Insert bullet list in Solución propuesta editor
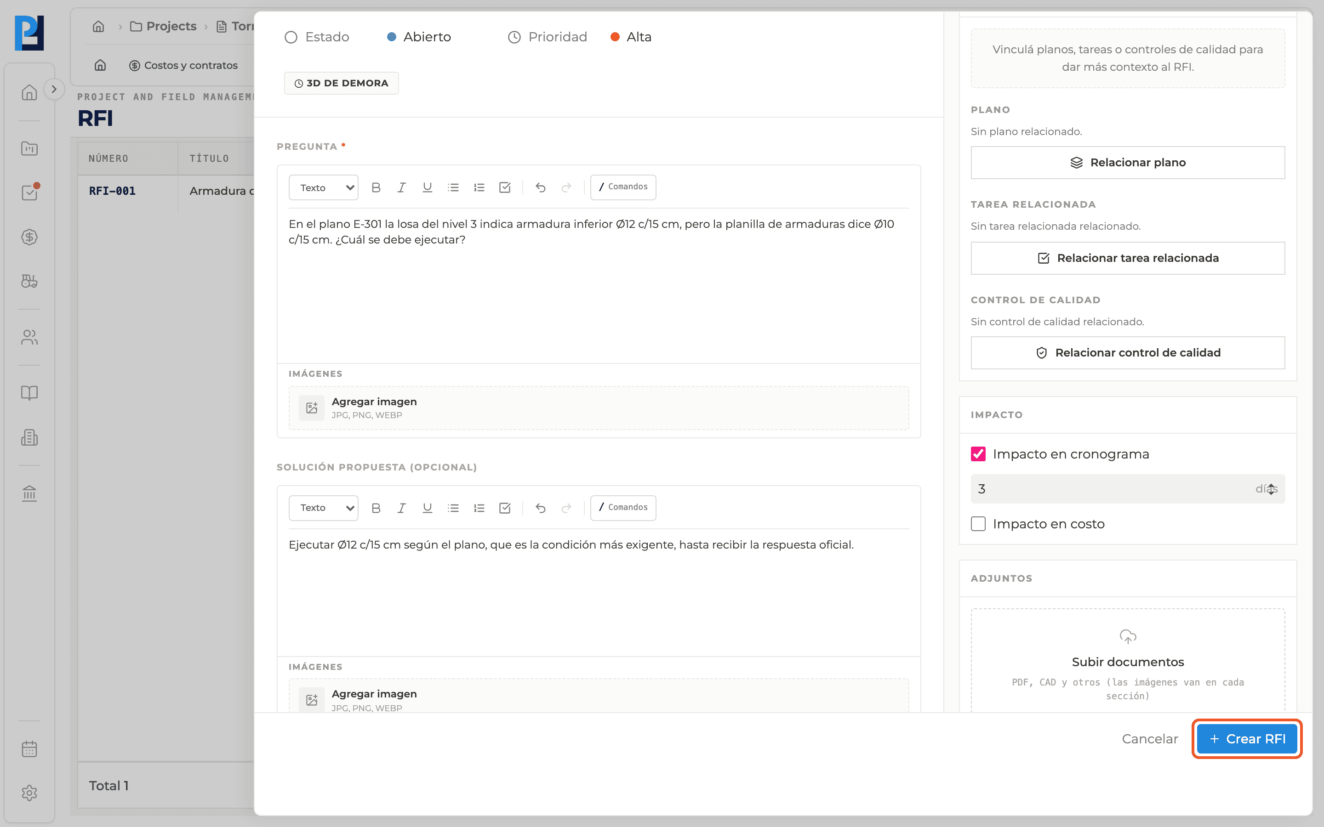 pos(453,508)
